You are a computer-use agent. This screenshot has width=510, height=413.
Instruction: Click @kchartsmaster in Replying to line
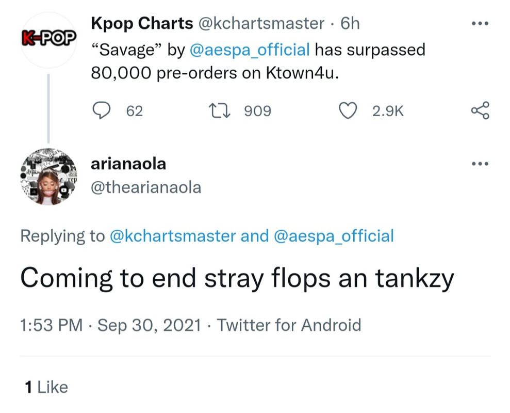point(173,236)
